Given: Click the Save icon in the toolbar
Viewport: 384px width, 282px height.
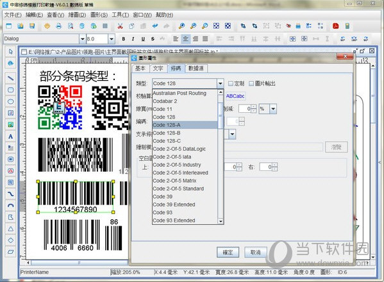Looking at the screenshot, I should (x=32, y=26).
